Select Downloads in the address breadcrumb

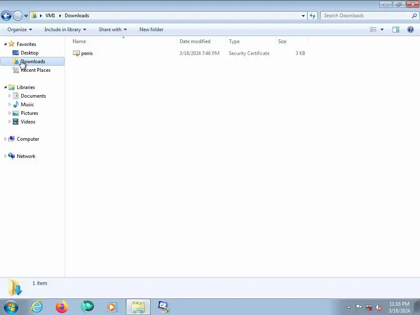click(77, 16)
